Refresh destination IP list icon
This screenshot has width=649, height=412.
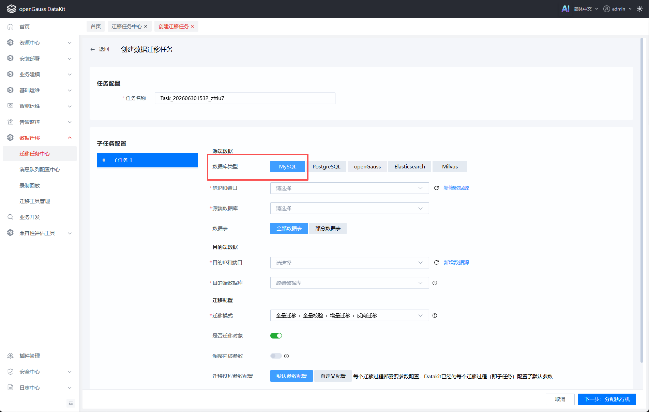pos(436,262)
